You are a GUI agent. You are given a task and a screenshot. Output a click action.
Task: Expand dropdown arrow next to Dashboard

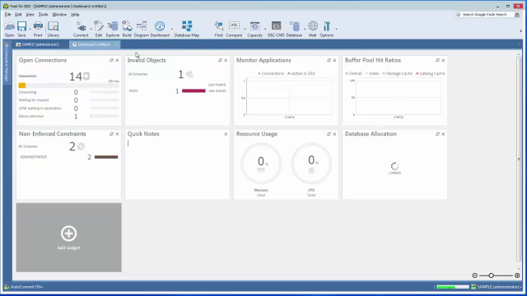click(172, 29)
